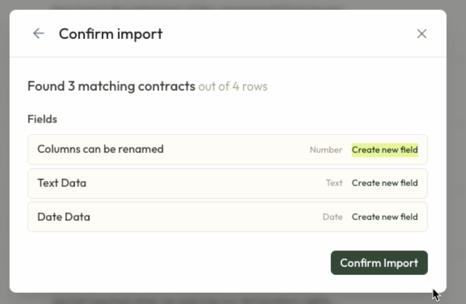Click the Confirm Import button
Viewport: 466px width, 304px height.
tap(379, 263)
